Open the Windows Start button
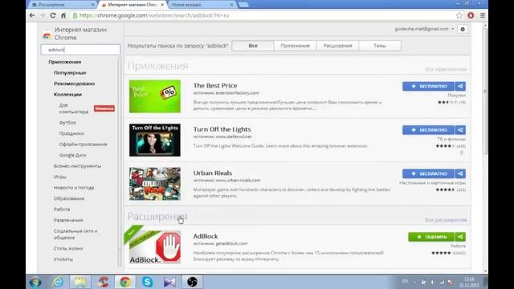This screenshot has height=289, width=514. click(x=35, y=282)
